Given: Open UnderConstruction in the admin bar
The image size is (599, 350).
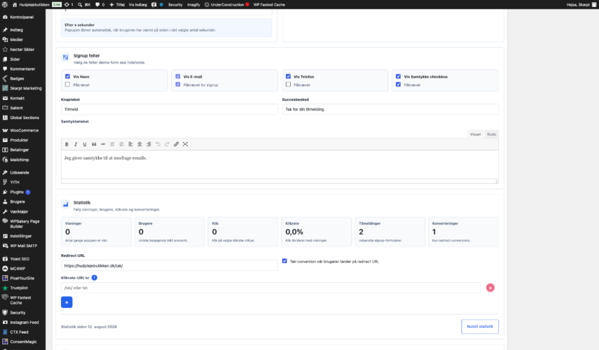Looking at the screenshot, I should click(x=227, y=5).
